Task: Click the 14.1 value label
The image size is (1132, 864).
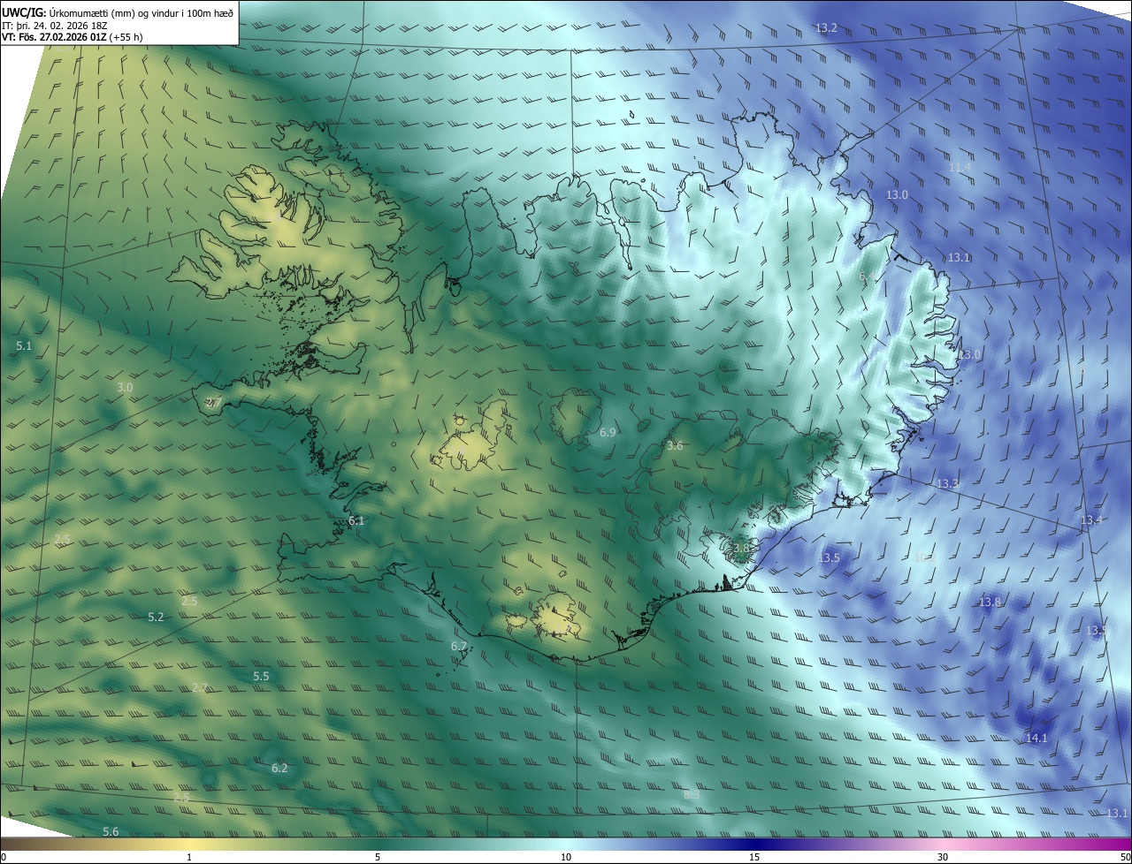Action: [1036, 739]
